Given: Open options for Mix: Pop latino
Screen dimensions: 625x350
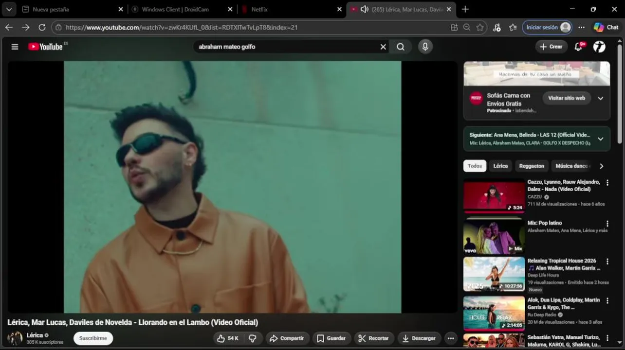Looking at the screenshot, I should pos(607,224).
